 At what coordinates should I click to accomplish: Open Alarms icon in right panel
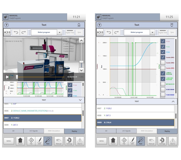point(173,141)
